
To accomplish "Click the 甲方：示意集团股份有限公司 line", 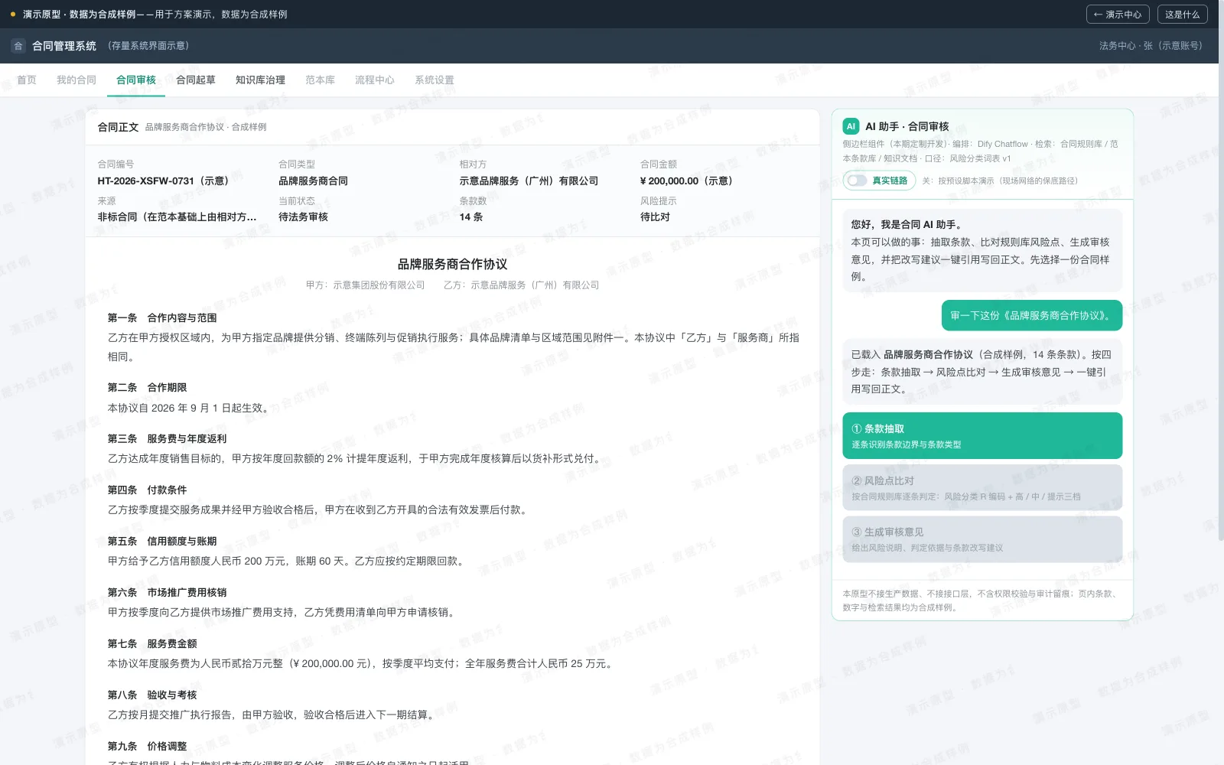I will click(365, 285).
